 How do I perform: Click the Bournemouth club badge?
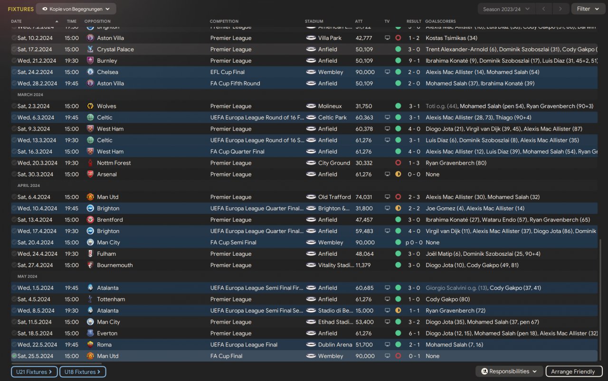point(90,265)
